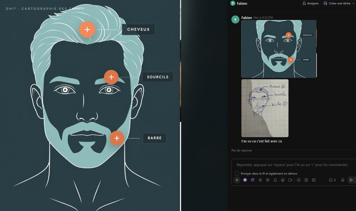This screenshot has height=211, width=356.
Task: Open the face map image thumbnail in Fabien's message
Action: click(279, 49)
